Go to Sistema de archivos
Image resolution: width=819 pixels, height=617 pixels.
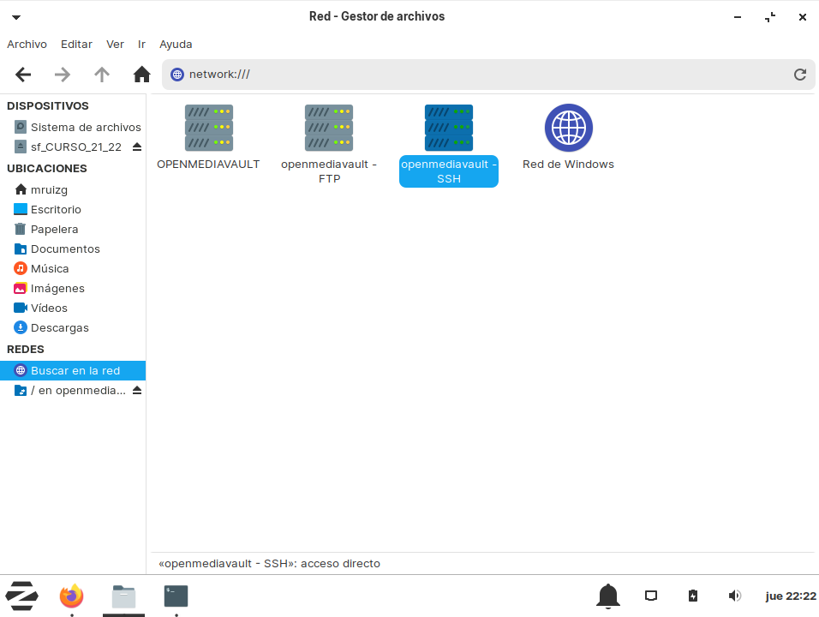[85, 127]
